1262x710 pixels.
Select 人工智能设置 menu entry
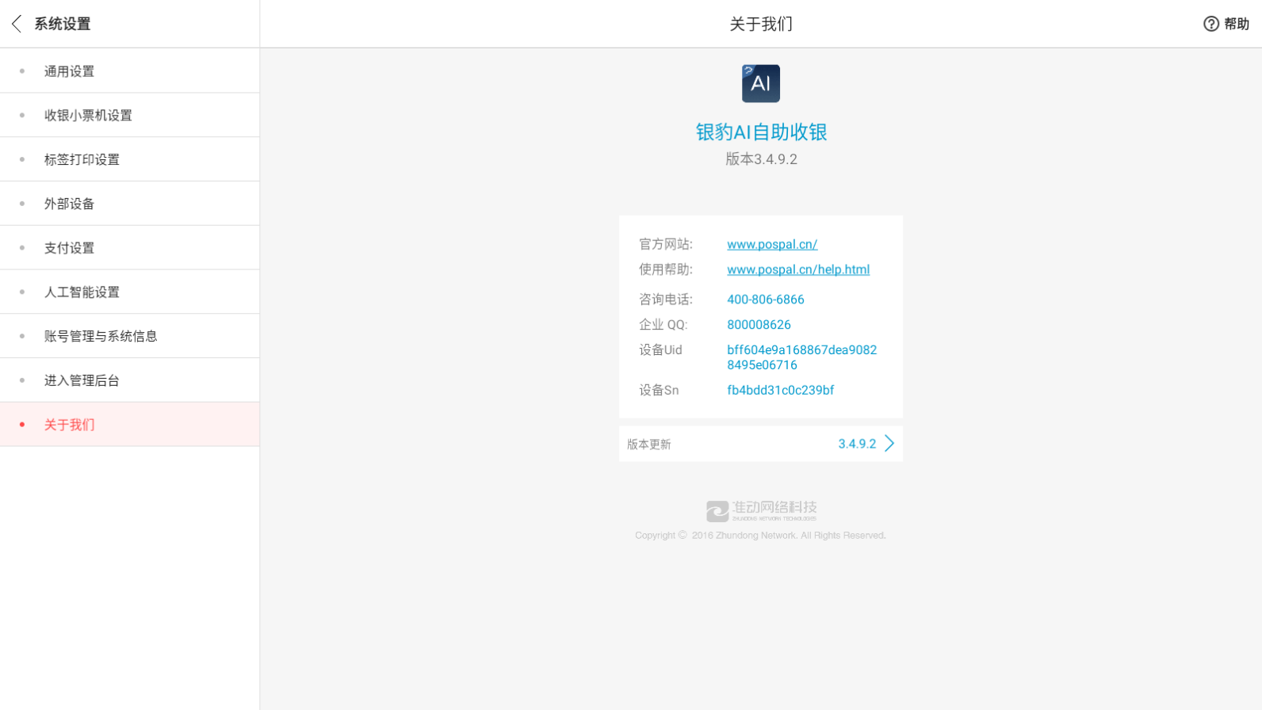click(x=129, y=292)
